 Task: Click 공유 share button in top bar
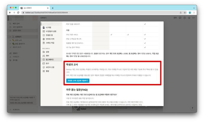click(x=175, y=18)
